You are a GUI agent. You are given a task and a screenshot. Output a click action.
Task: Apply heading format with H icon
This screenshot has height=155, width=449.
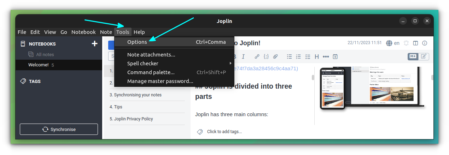317,56
